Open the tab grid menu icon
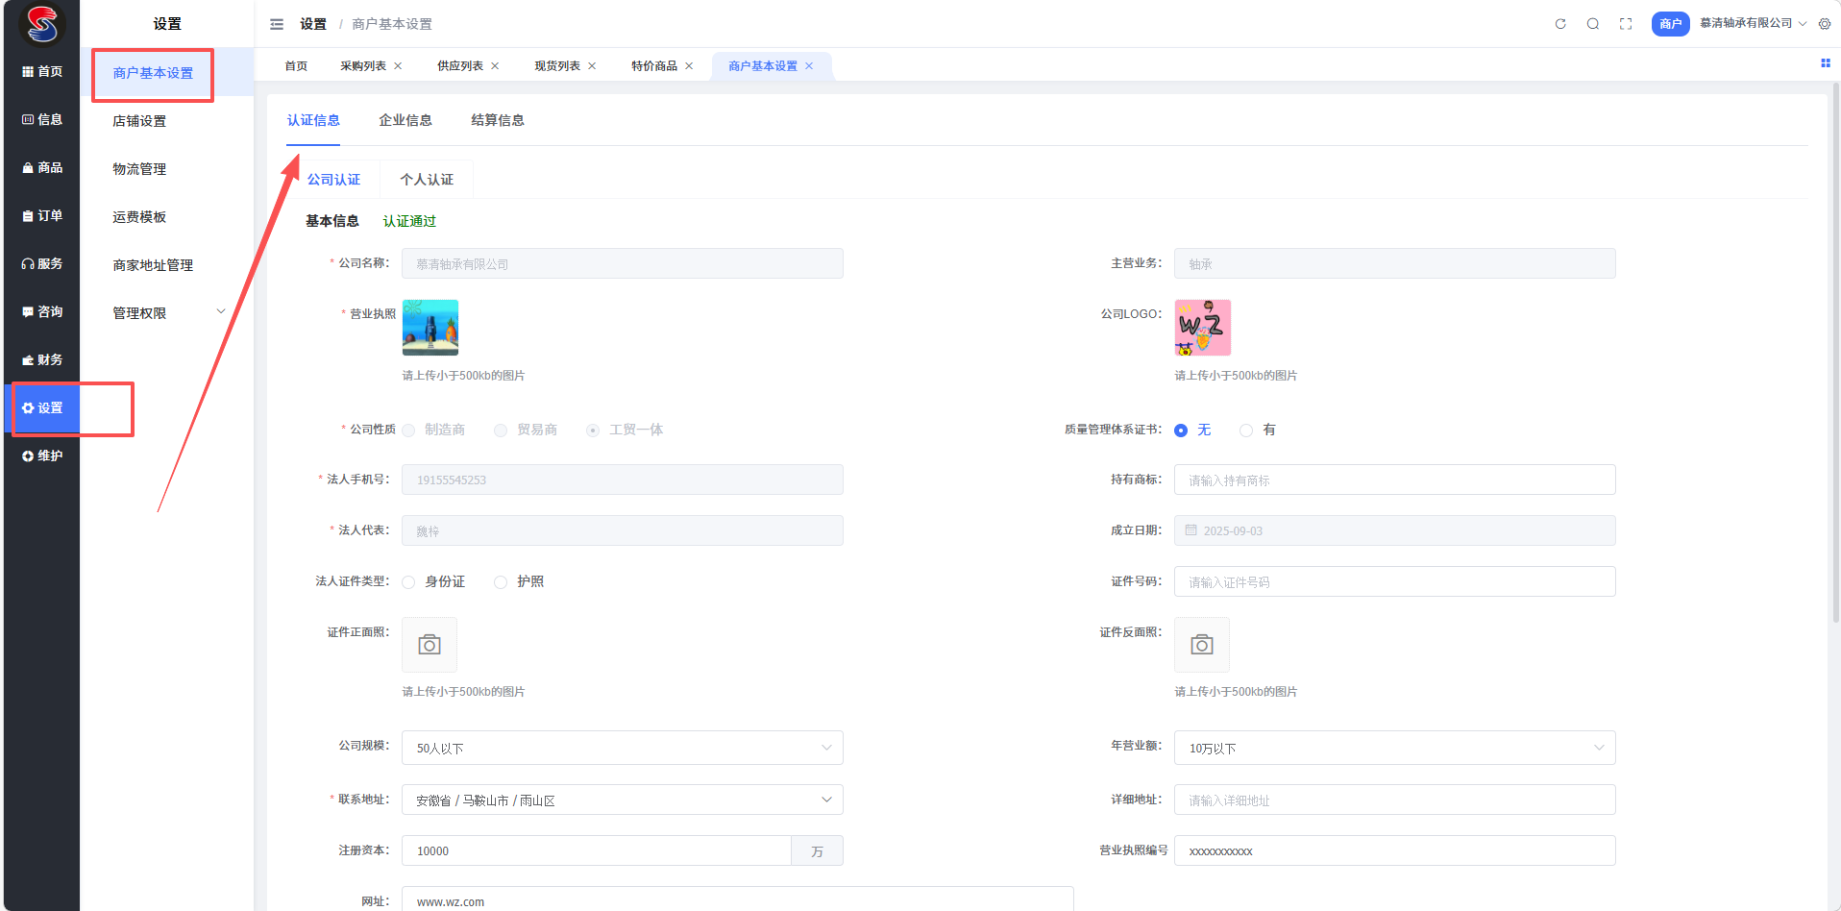 point(1825,63)
